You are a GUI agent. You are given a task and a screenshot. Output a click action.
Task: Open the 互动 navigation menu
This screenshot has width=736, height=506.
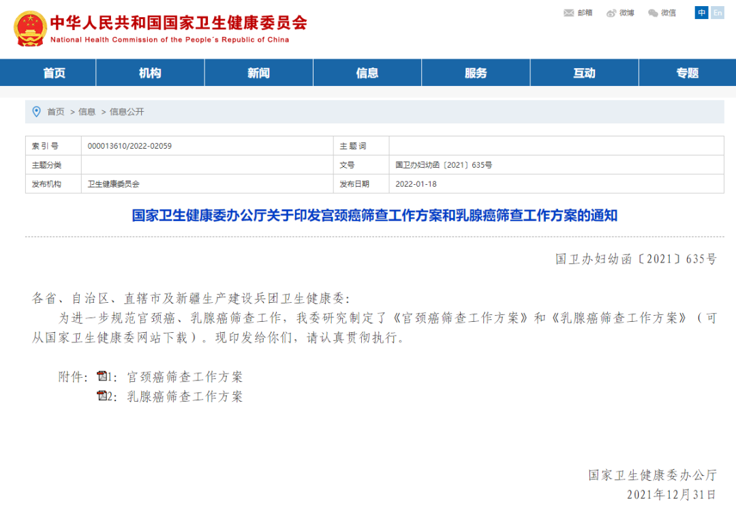click(x=584, y=72)
